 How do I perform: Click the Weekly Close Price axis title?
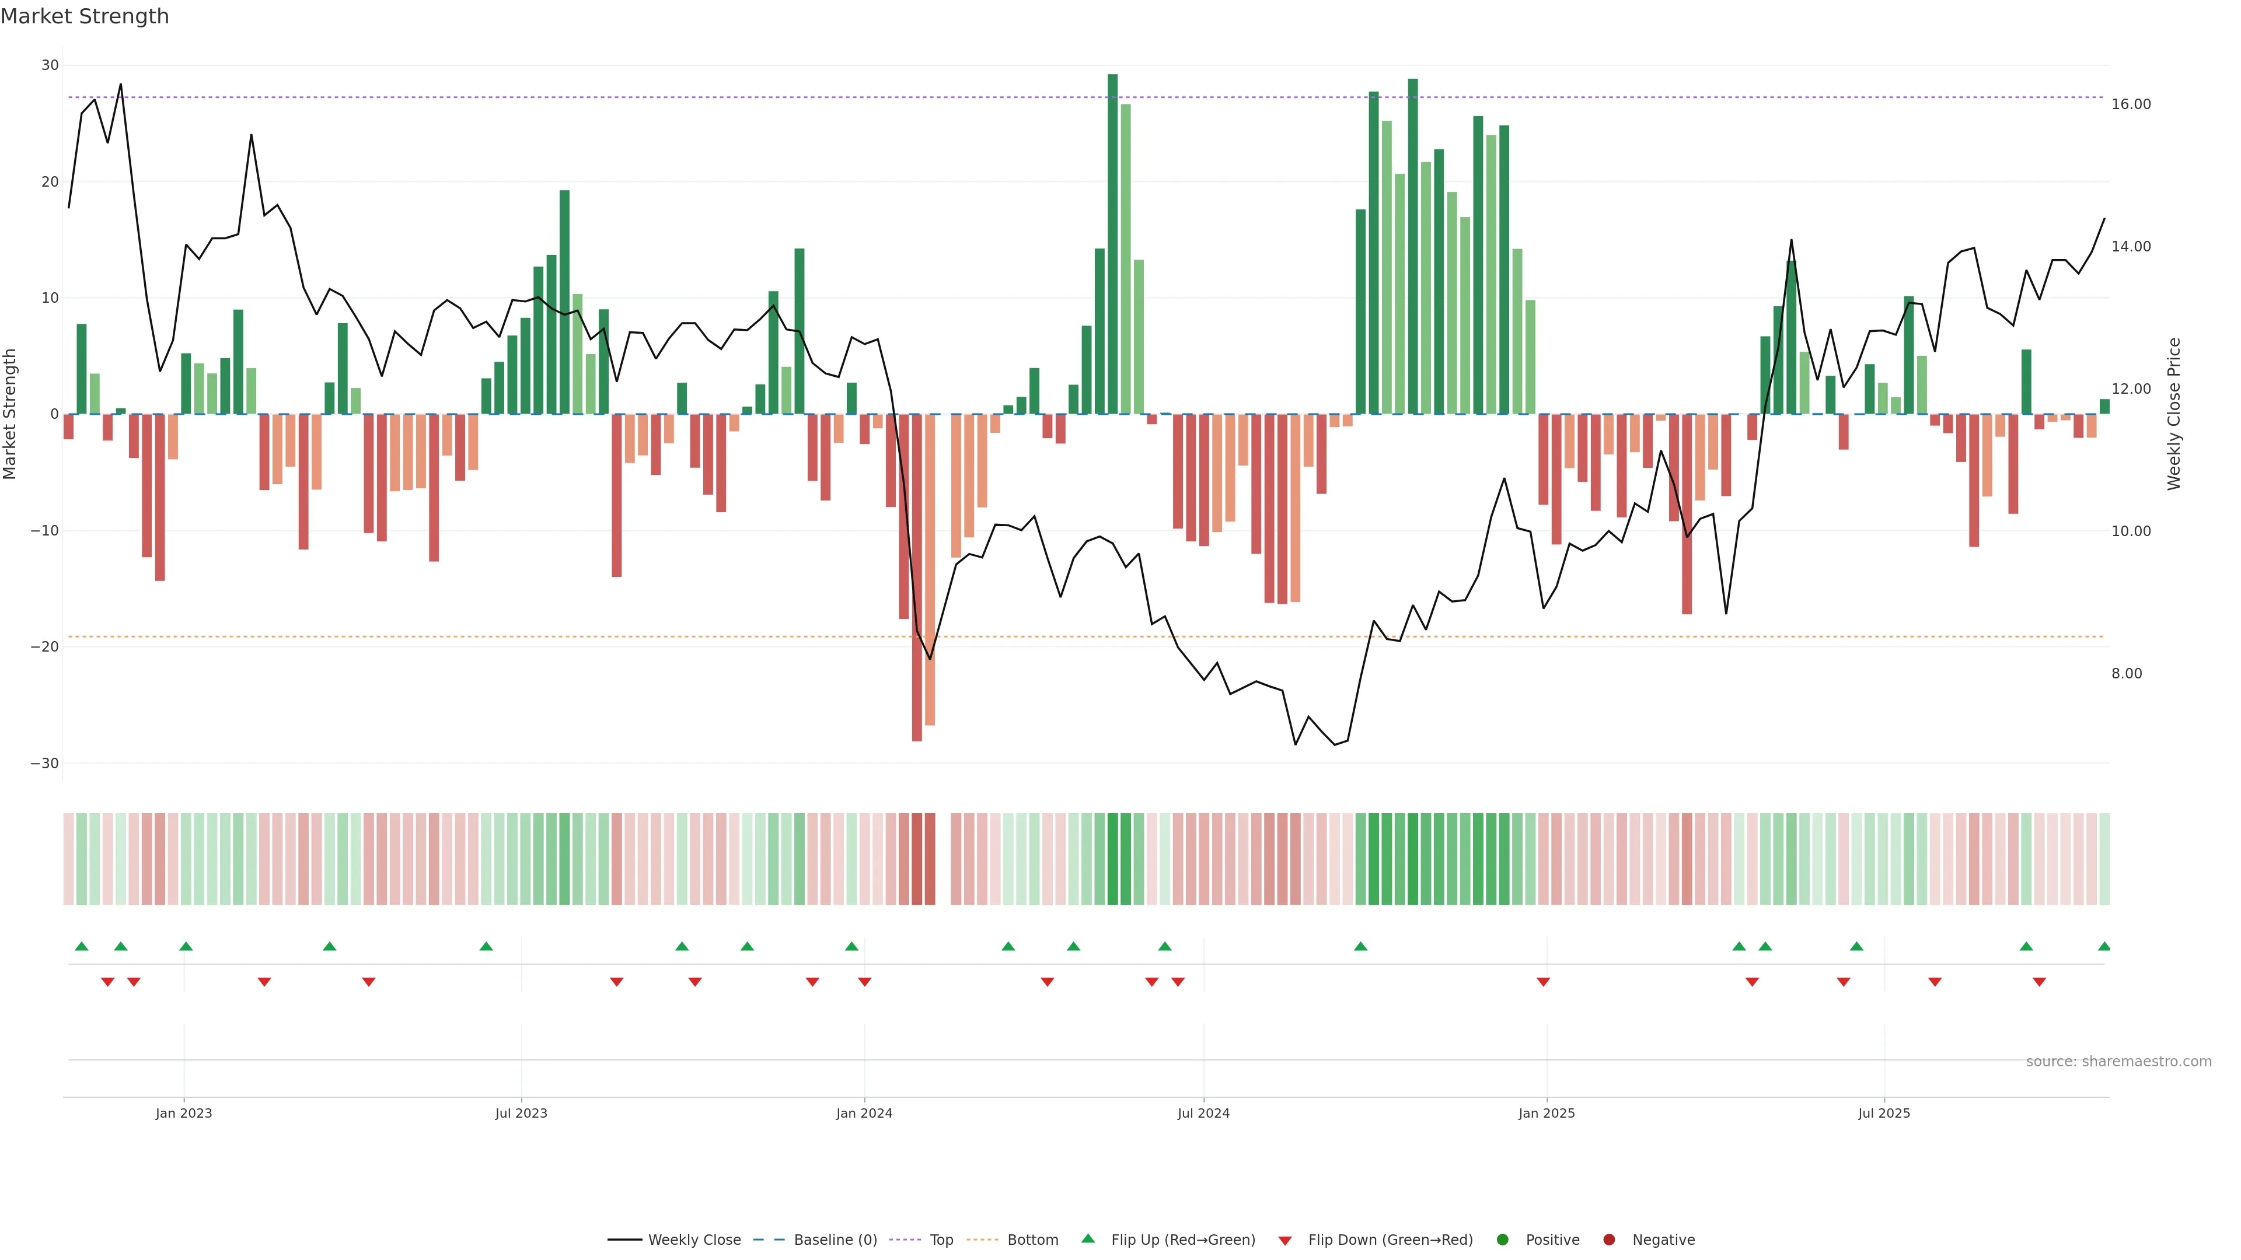coord(2174,414)
